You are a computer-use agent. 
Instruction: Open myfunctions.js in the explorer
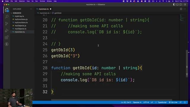click(x=21, y=19)
